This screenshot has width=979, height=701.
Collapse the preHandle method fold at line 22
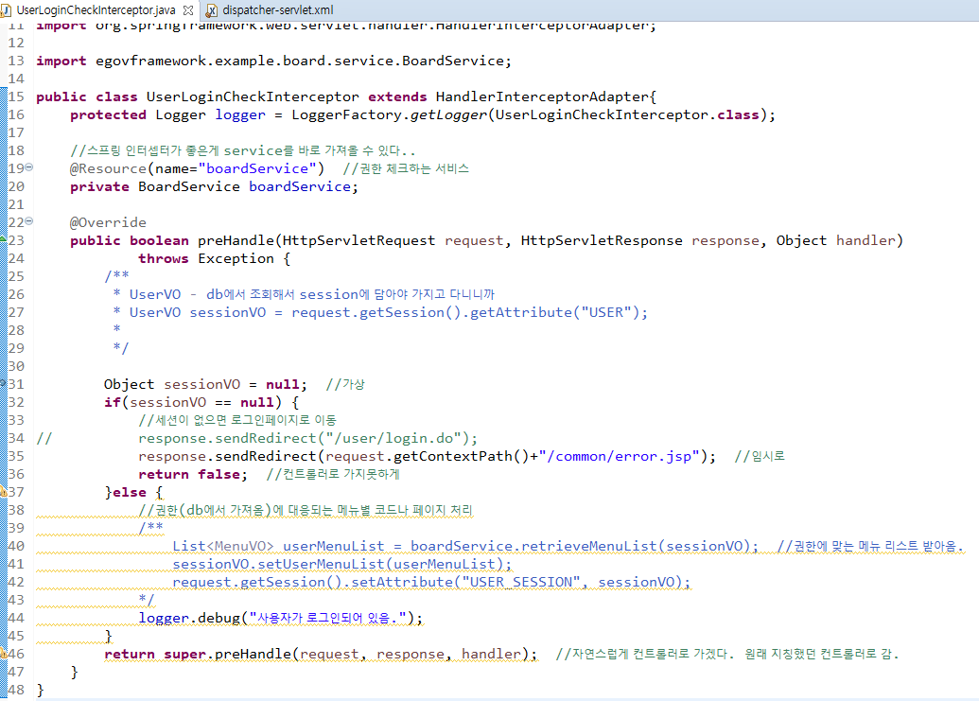pyautogui.click(x=29, y=221)
